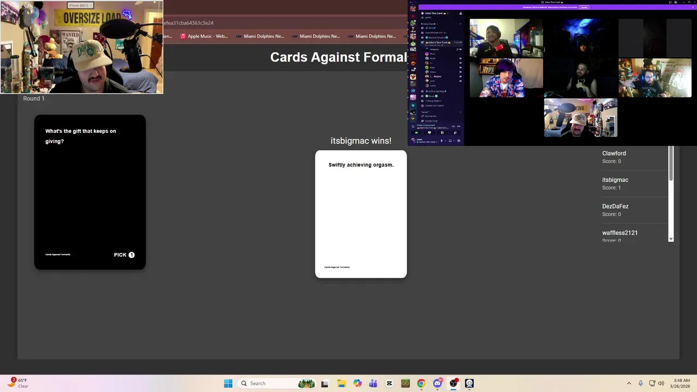This screenshot has height=392, width=697.
Task: Open webcam app icon in taskbar
Action: pos(469,383)
